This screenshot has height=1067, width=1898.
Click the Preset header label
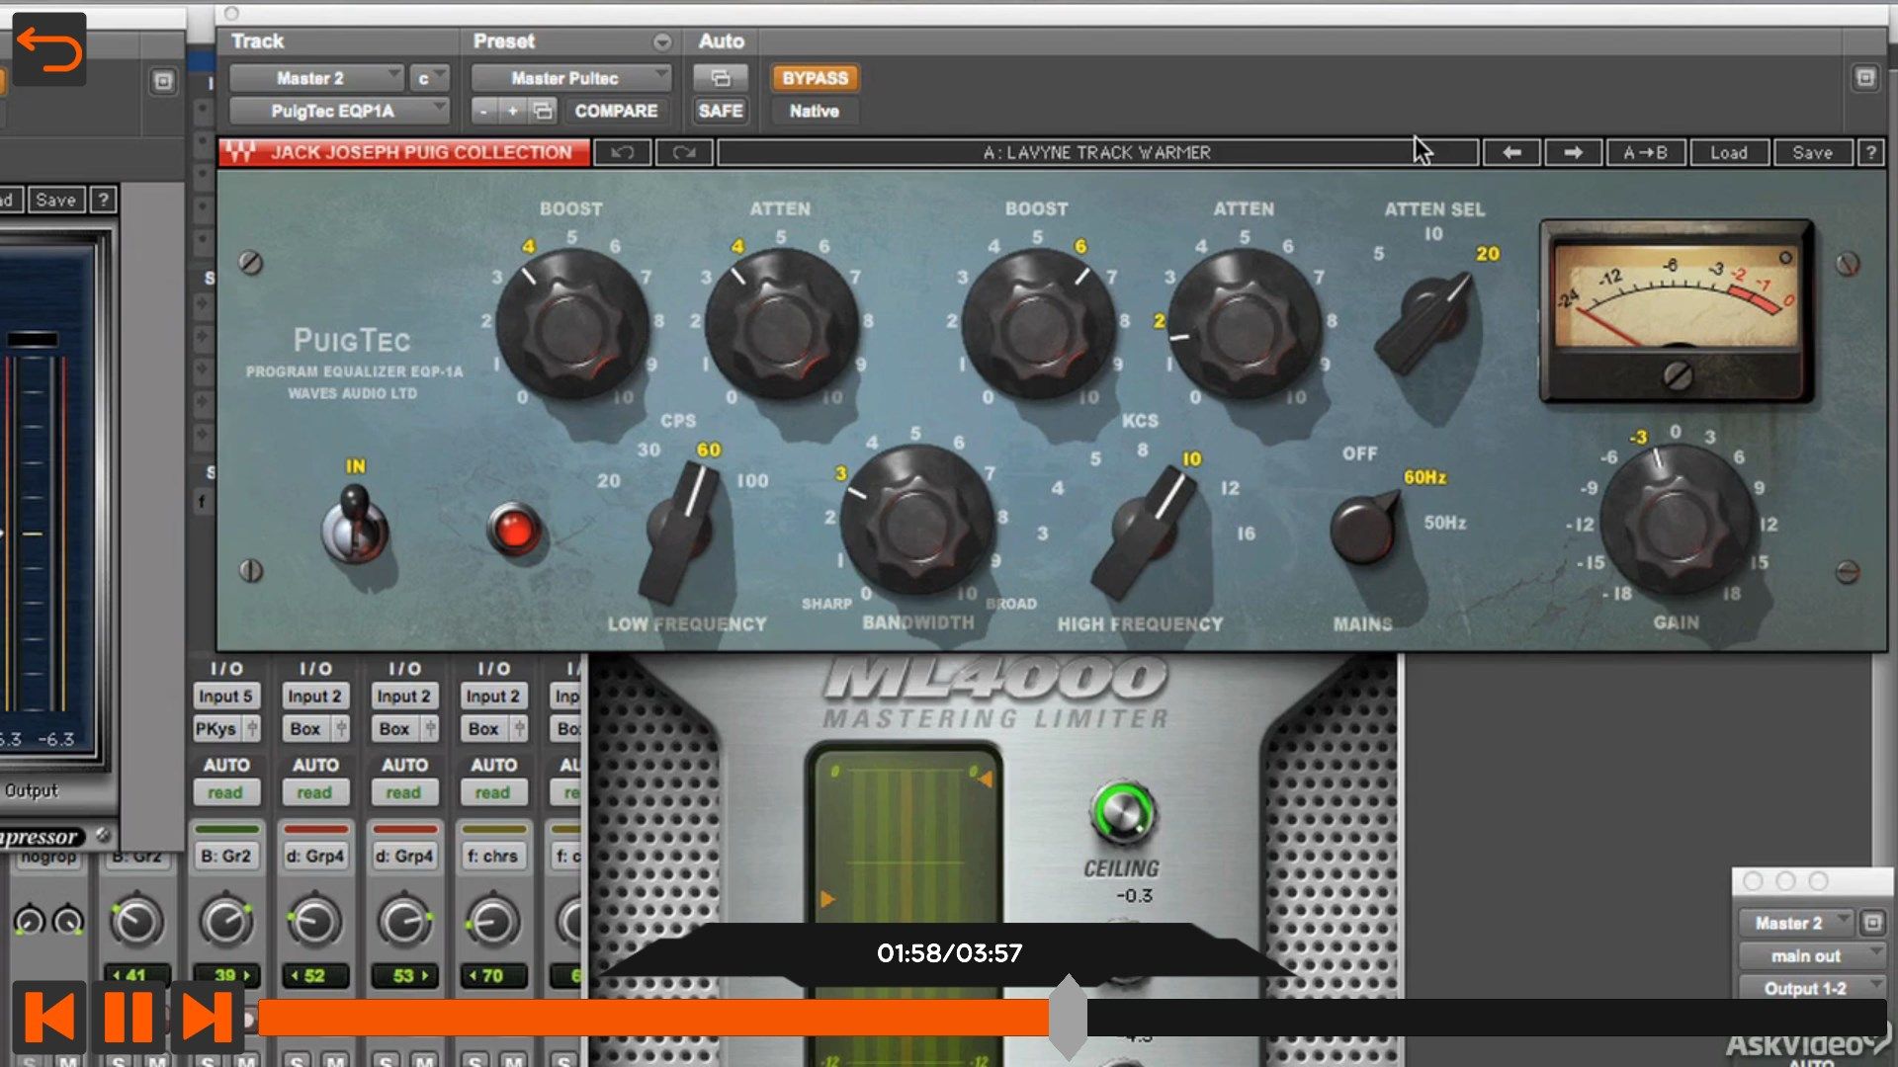(503, 41)
